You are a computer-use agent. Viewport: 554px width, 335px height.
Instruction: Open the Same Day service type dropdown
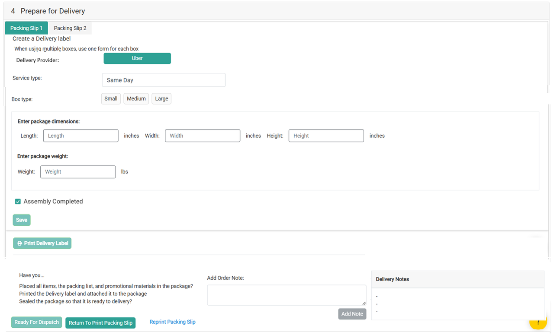[164, 80]
